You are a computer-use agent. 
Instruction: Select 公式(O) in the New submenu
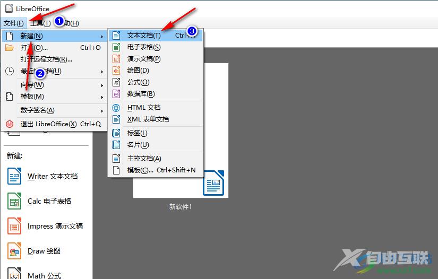(x=156, y=82)
